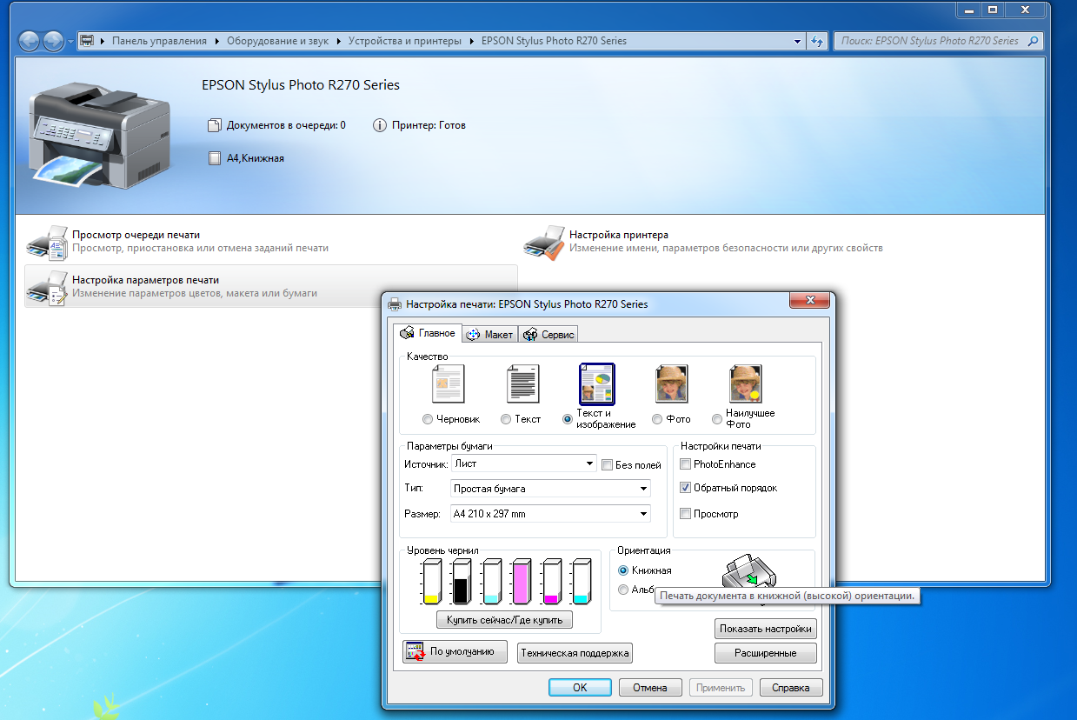Expand arrow after Оборудование и звук breadcrumb
The height and width of the screenshot is (720, 1077).
(338, 41)
